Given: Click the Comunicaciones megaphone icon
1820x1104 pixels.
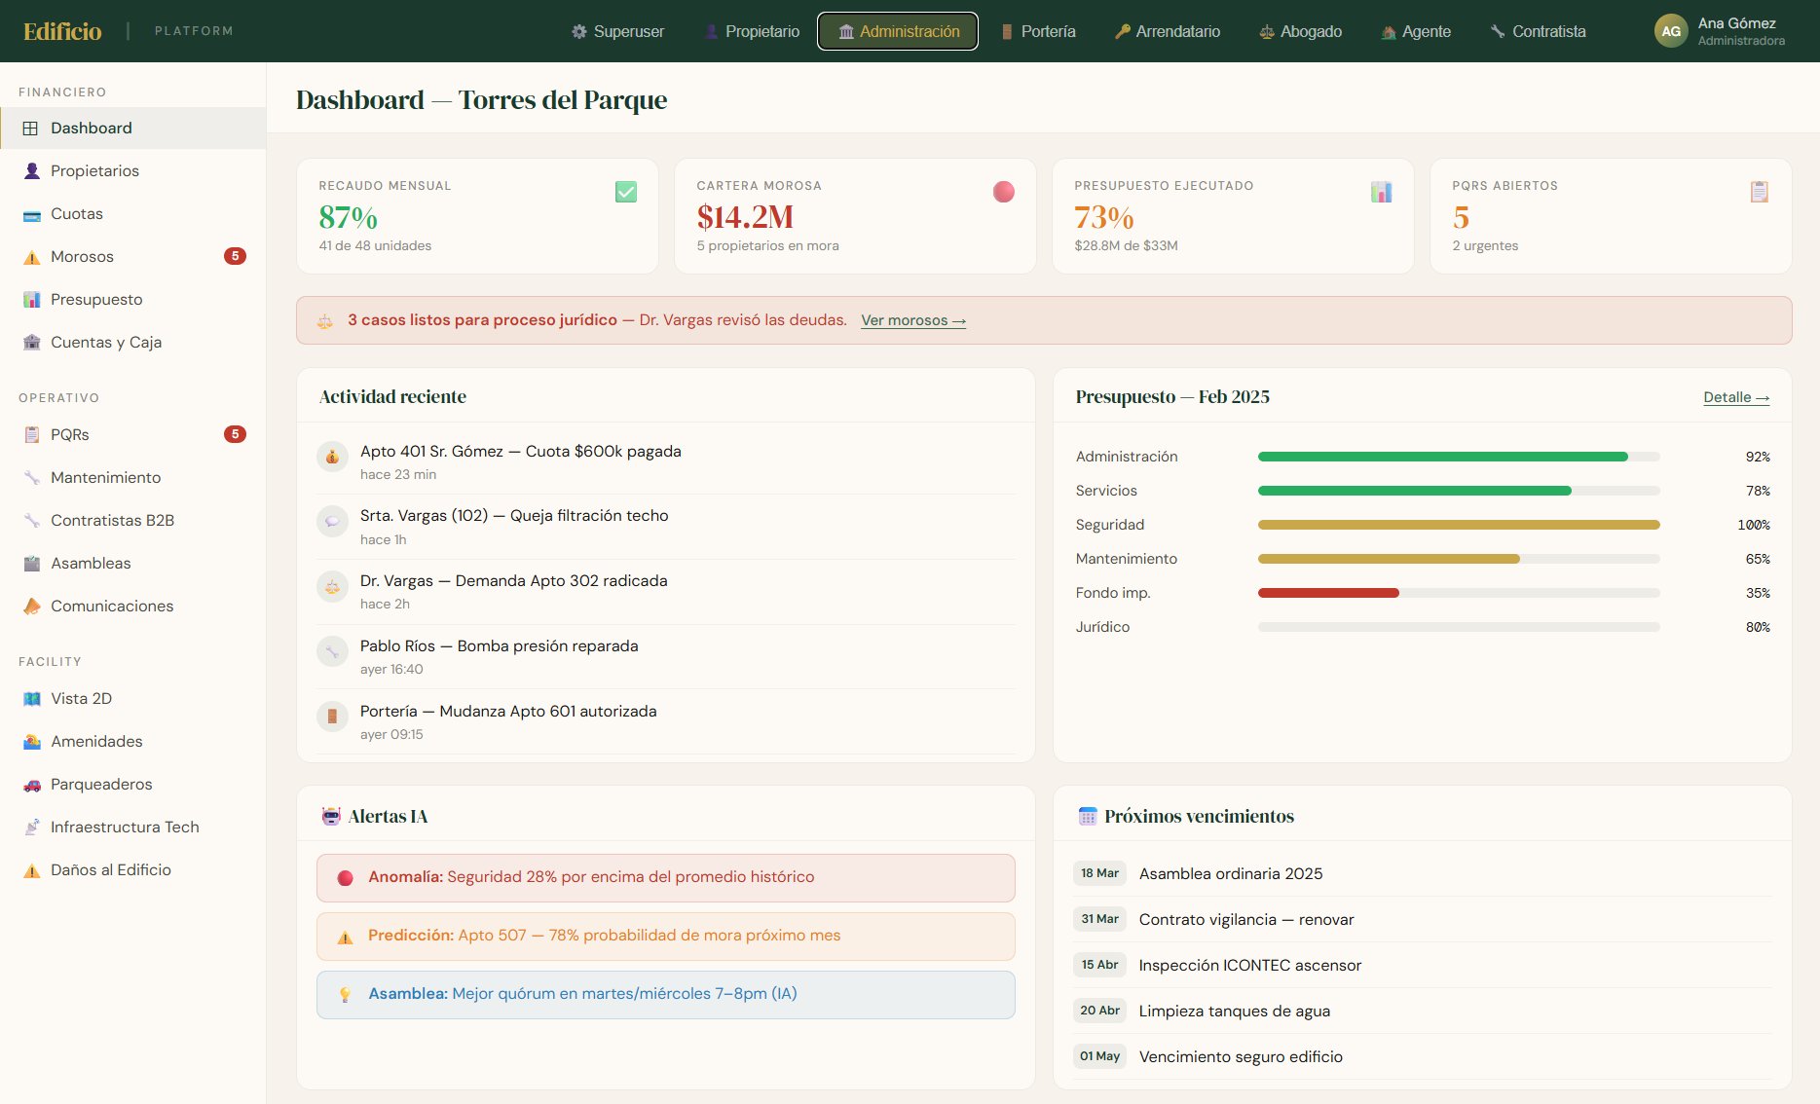Looking at the screenshot, I should pos(31,607).
